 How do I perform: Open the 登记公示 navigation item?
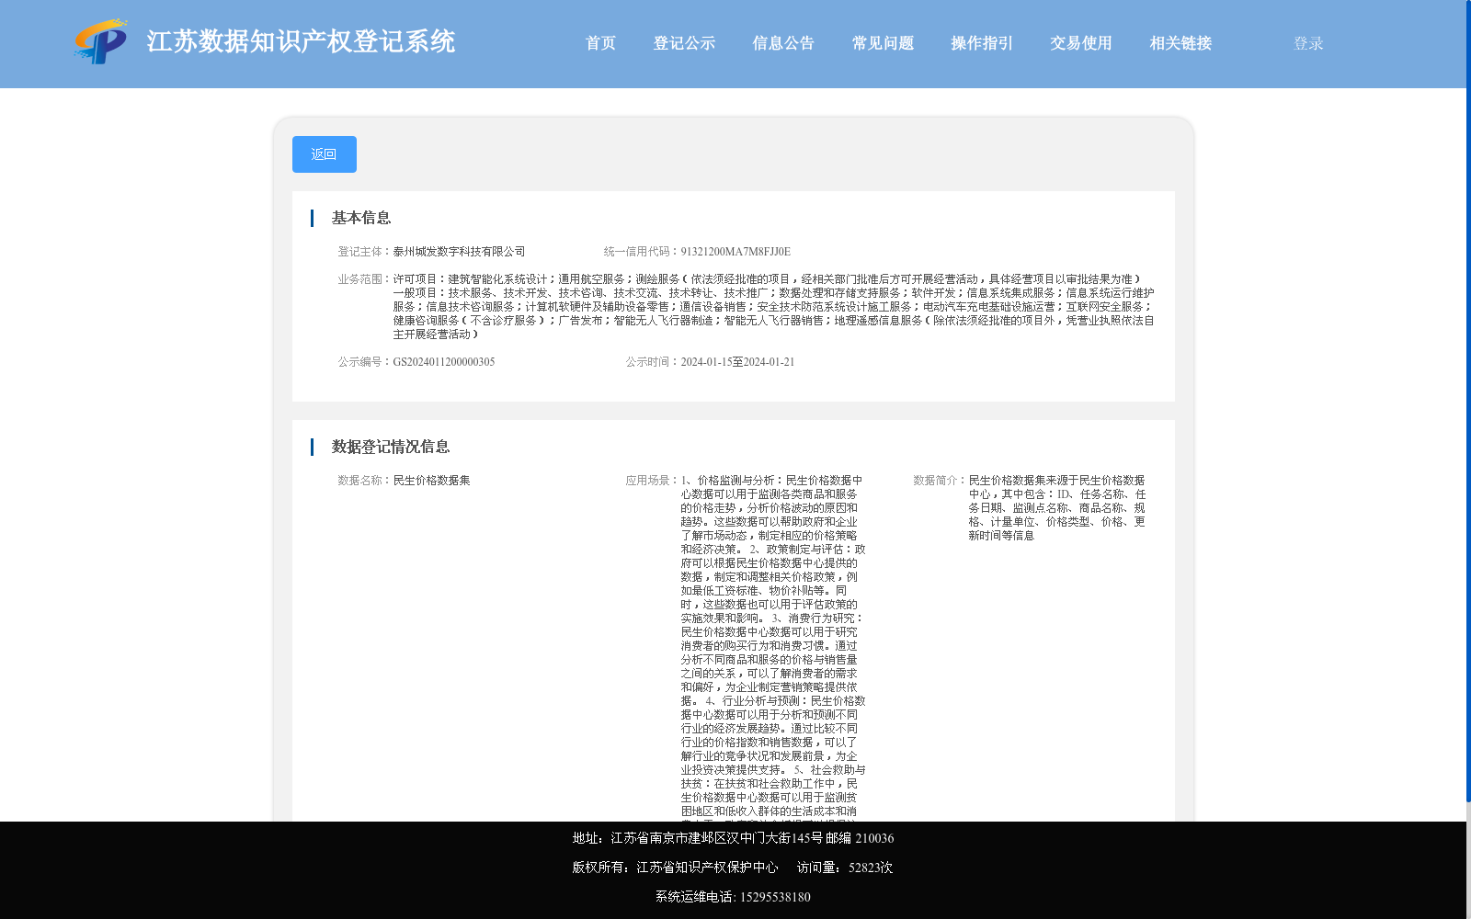684,42
